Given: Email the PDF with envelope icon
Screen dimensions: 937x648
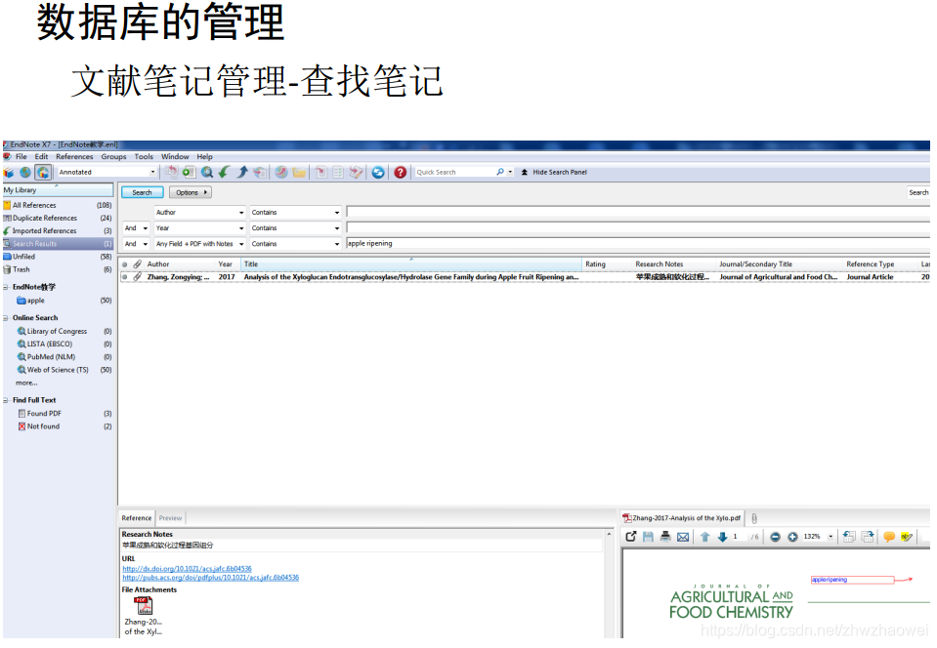Looking at the screenshot, I should click(x=683, y=537).
